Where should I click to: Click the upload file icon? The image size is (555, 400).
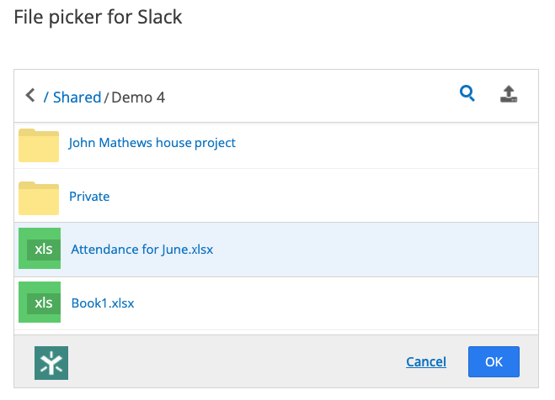click(x=509, y=94)
